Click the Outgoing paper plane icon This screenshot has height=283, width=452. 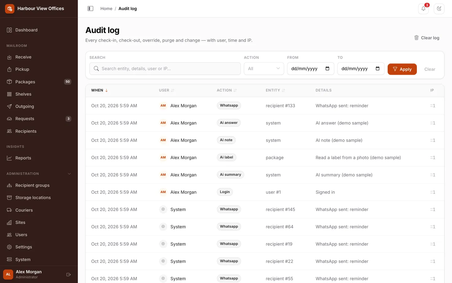click(x=9, y=106)
